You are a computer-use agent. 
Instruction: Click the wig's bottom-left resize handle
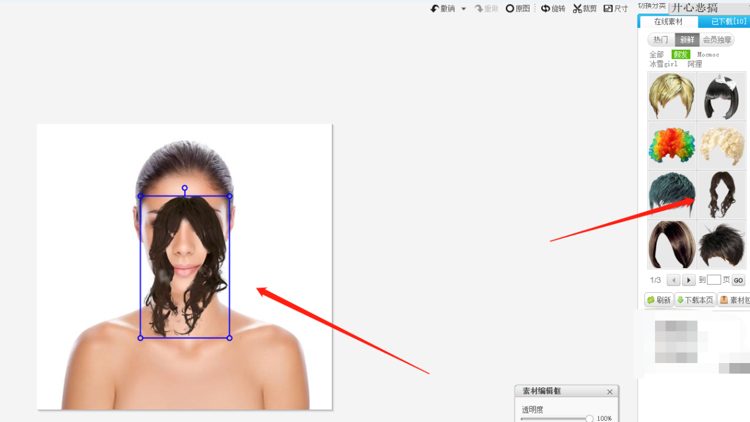point(140,338)
